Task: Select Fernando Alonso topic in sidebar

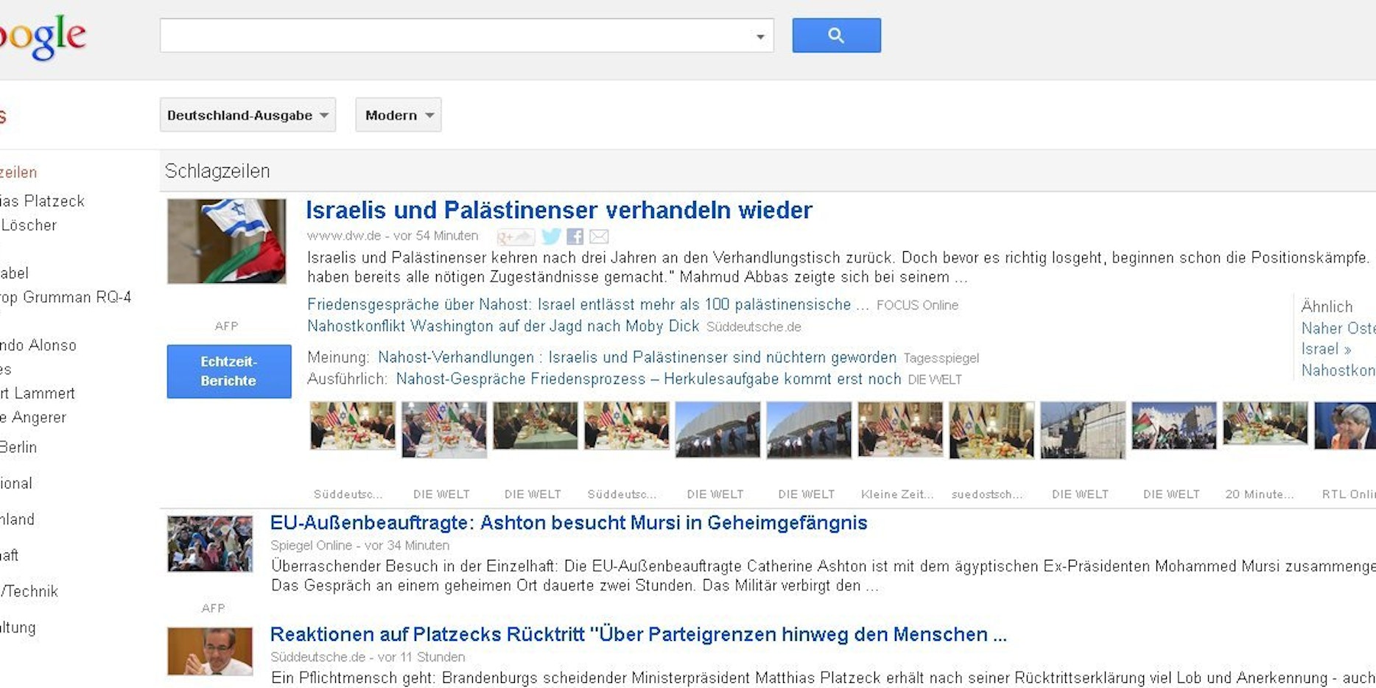Action: pyautogui.click(x=38, y=345)
